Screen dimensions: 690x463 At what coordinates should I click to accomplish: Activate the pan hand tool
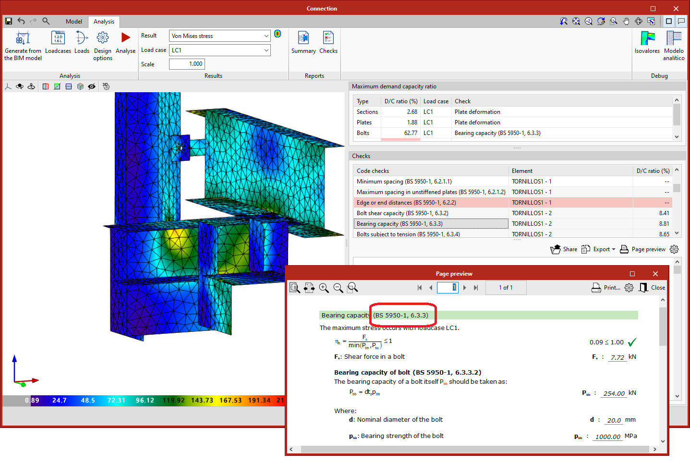pos(626,21)
